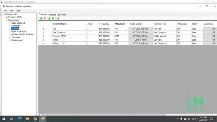Select Portland/South Portland in the tree

22,34
